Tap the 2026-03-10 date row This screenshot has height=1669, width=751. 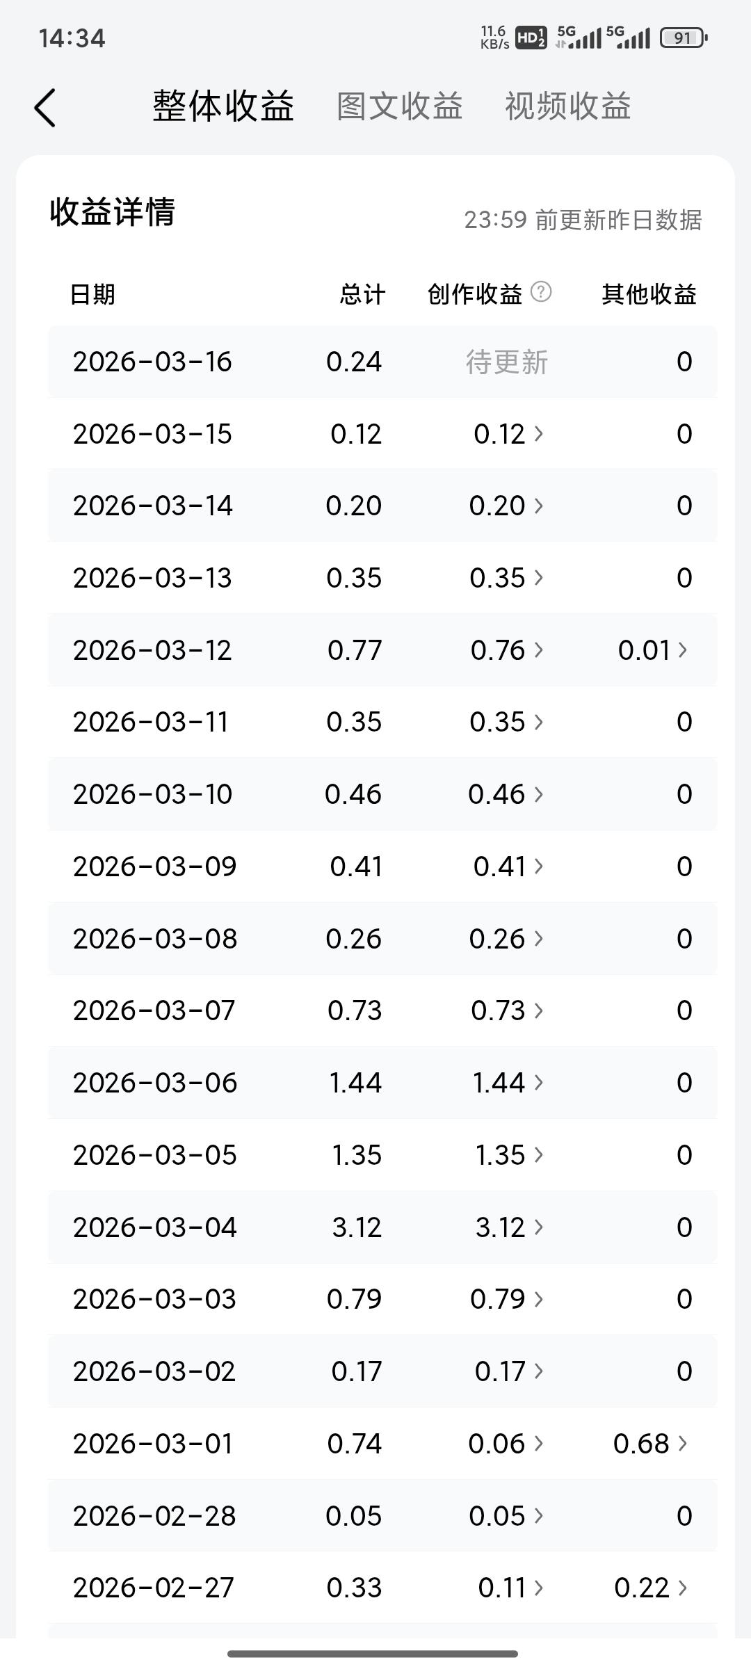pyautogui.click(x=153, y=794)
